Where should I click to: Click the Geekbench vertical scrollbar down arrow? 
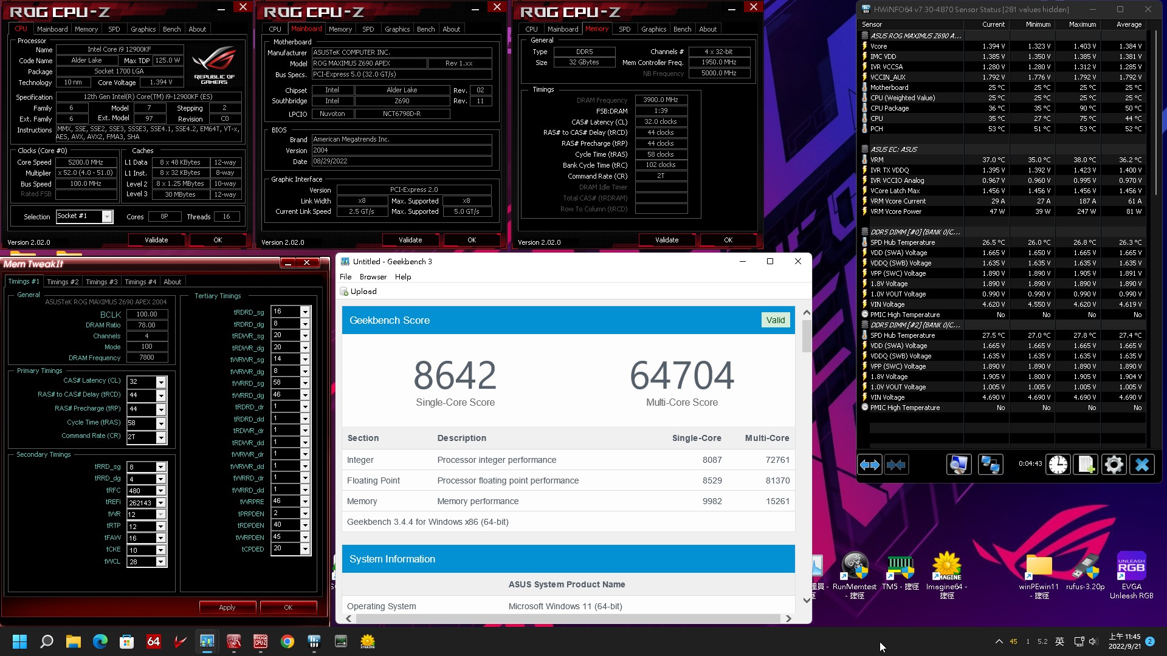(x=807, y=600)
